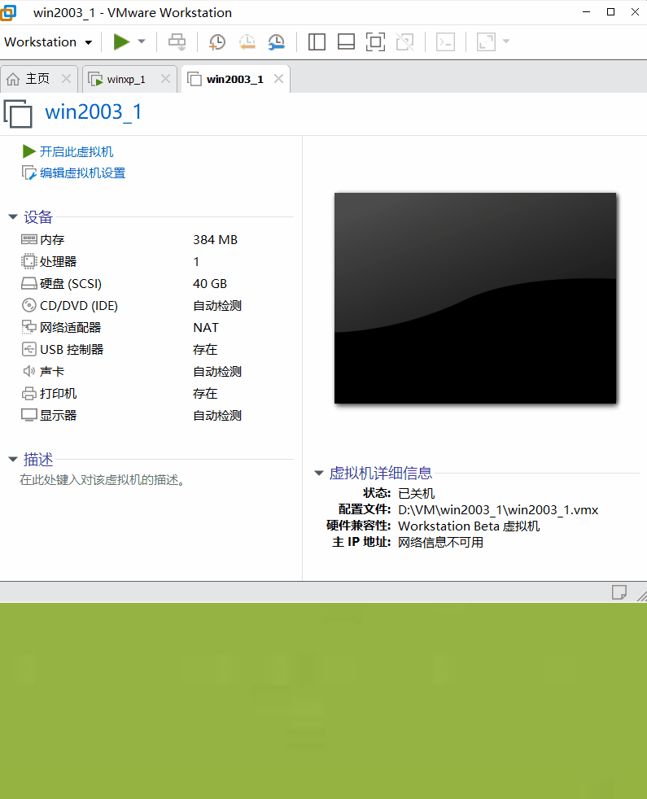Switch to the 主页 home tab
The image size is (647, 799).
[x=37, y=79]
